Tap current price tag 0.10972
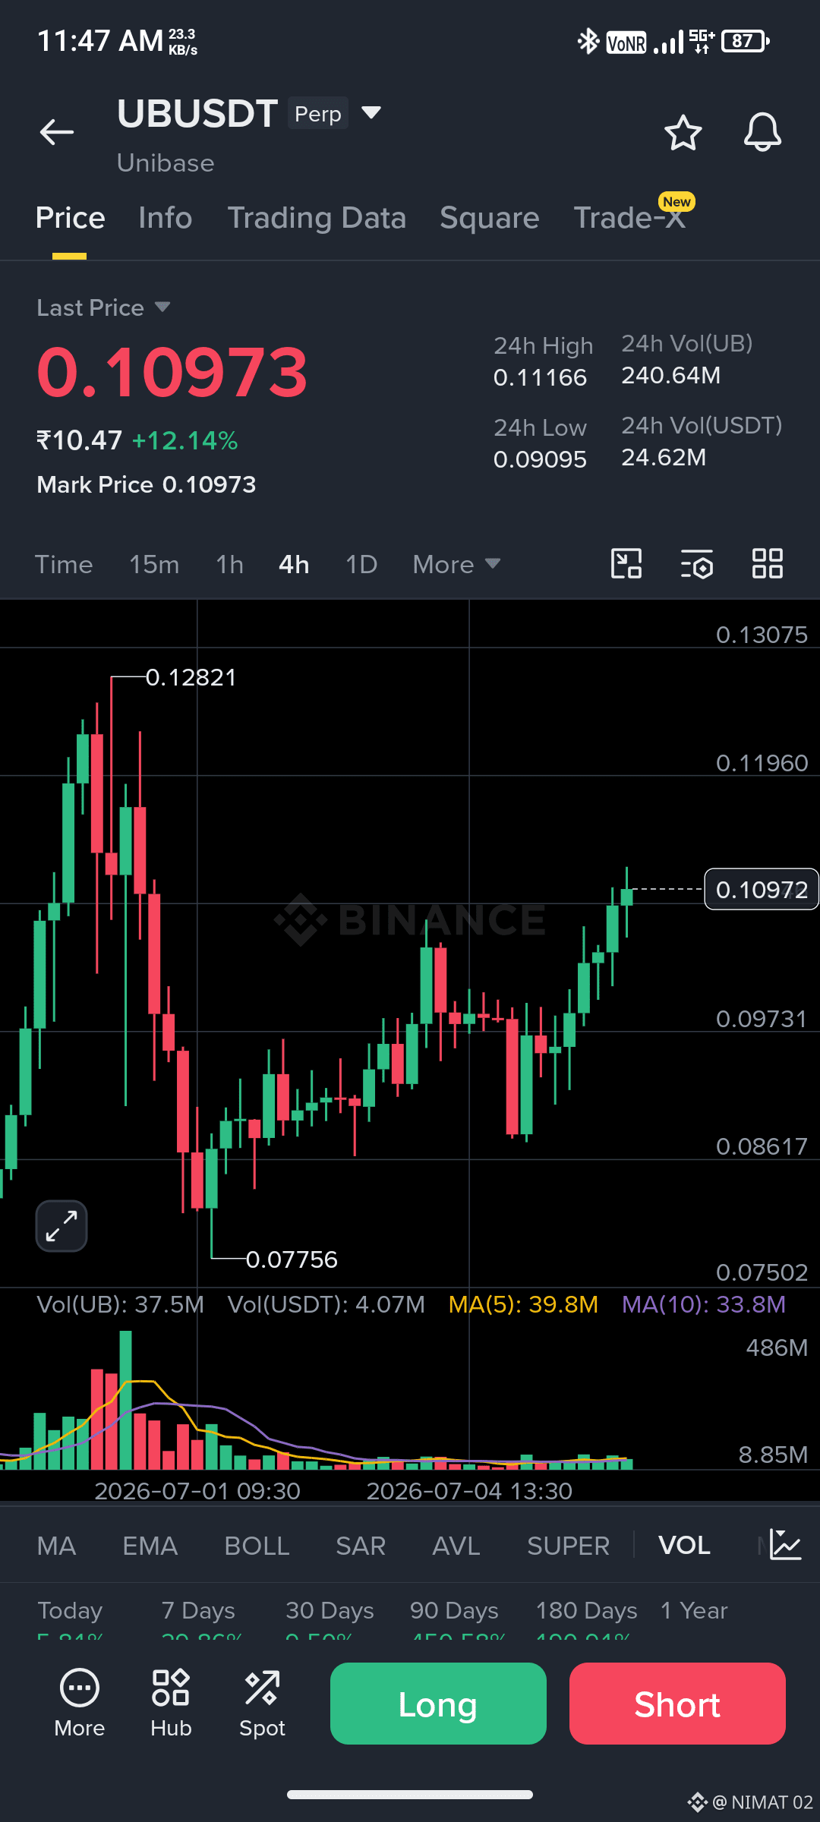This screenshot has width=820, height=1822. click(762, 889)
